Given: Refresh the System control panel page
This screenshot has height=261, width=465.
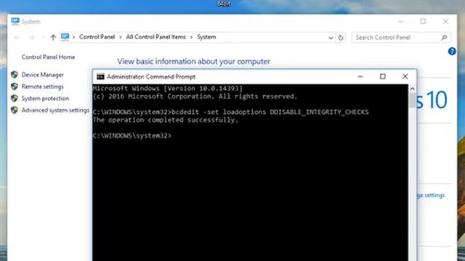Looking at the screenshot, I should click(341, 38).
